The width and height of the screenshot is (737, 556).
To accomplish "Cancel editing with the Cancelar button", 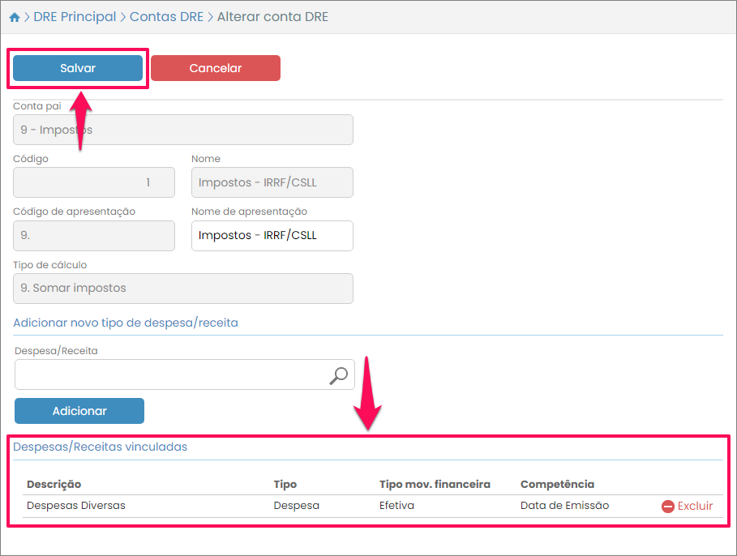I will click(x=216, y=68).
